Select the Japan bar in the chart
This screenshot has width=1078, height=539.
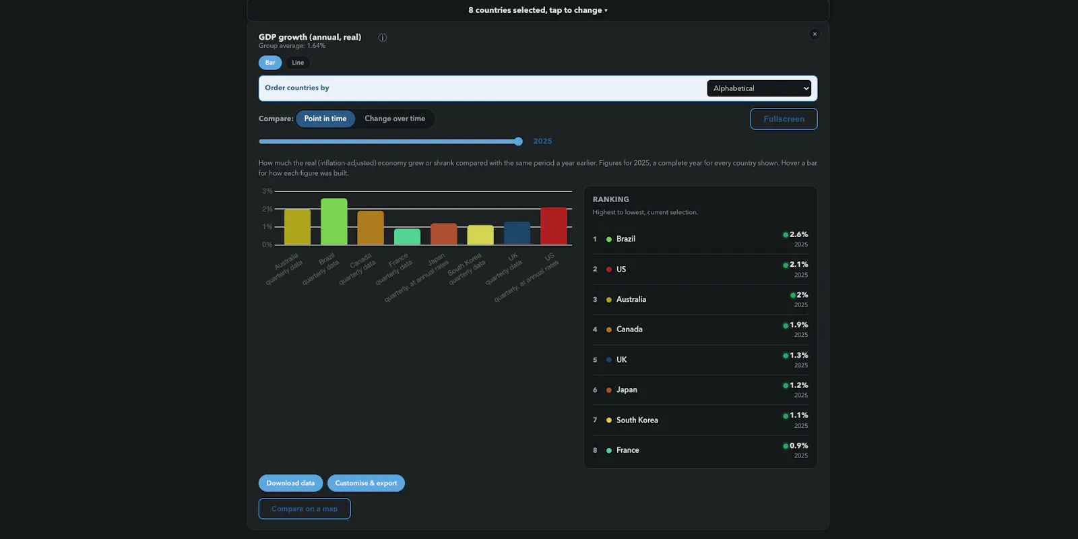point(444,234)
